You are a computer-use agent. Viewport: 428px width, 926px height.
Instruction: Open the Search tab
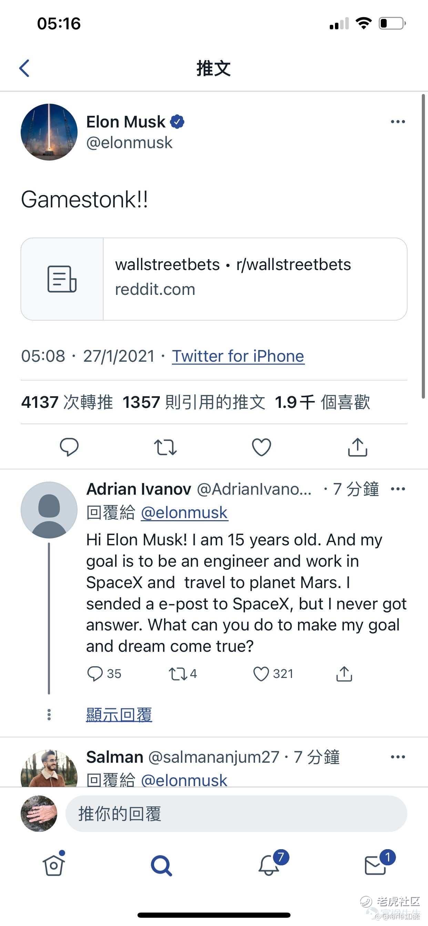161,865
